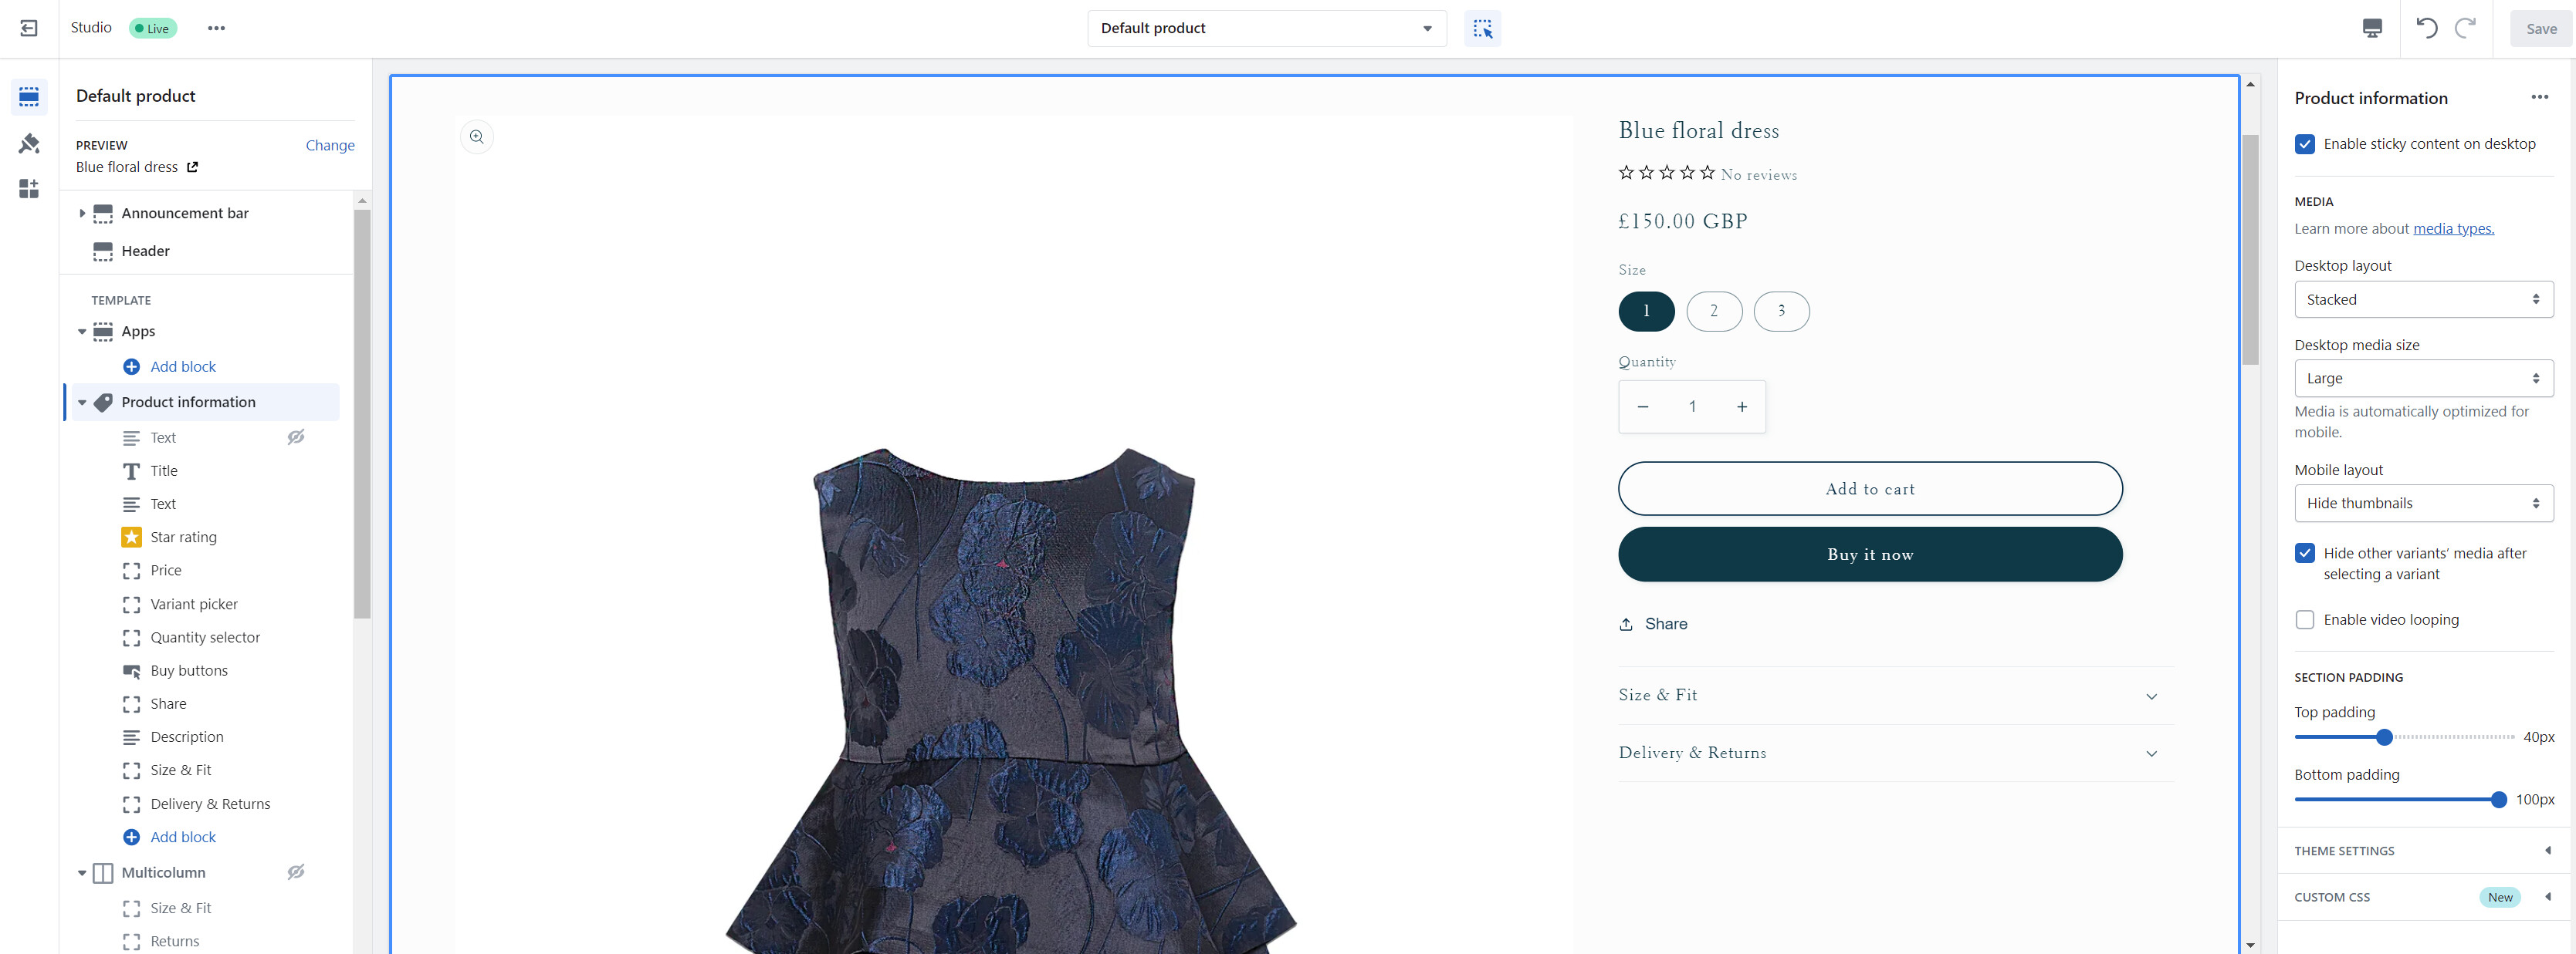Open the App embeds sidebar icon

(x=29, y=189)
